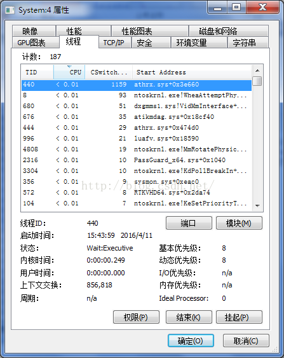Select thread 4808 MmRotatePhysic row

[x=137, y=149]
